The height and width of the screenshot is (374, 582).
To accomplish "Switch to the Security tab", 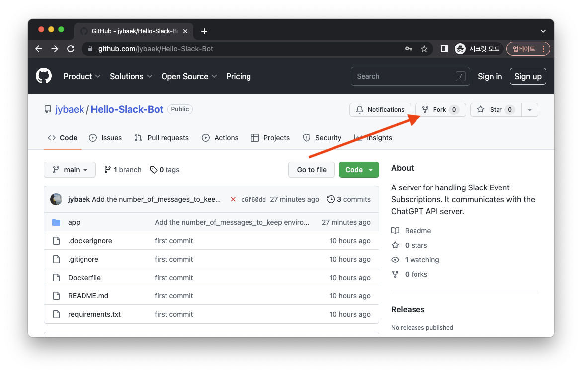I will [x=322, y=138].
